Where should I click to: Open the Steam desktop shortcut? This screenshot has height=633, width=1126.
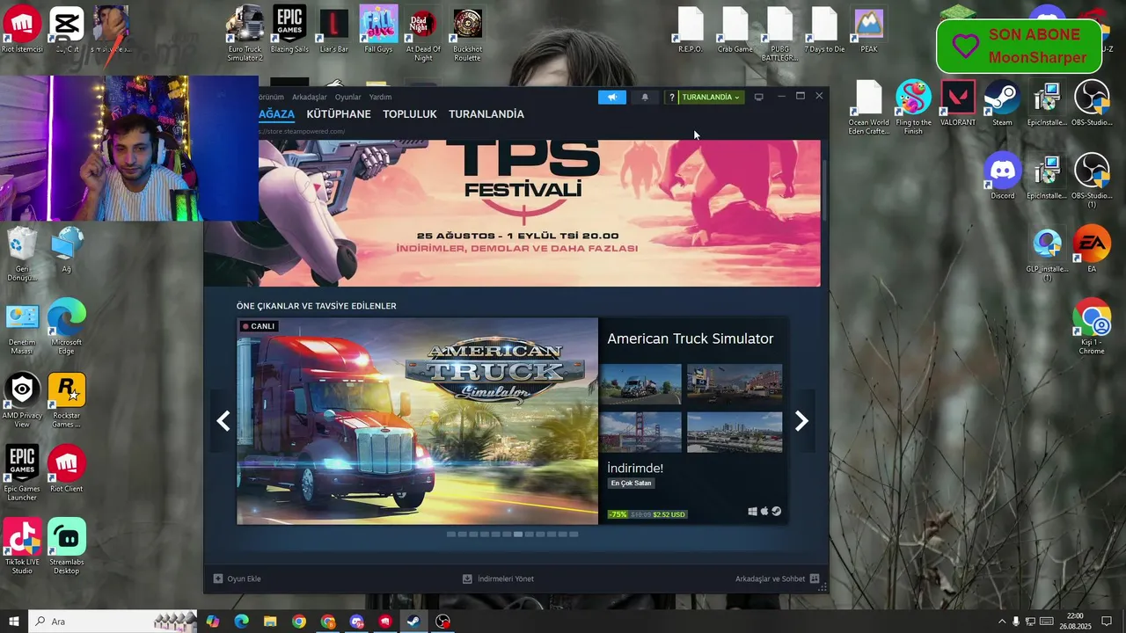1002,104
